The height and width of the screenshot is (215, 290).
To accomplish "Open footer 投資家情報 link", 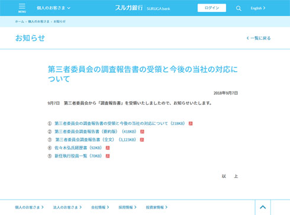I will tap(157, 207).
